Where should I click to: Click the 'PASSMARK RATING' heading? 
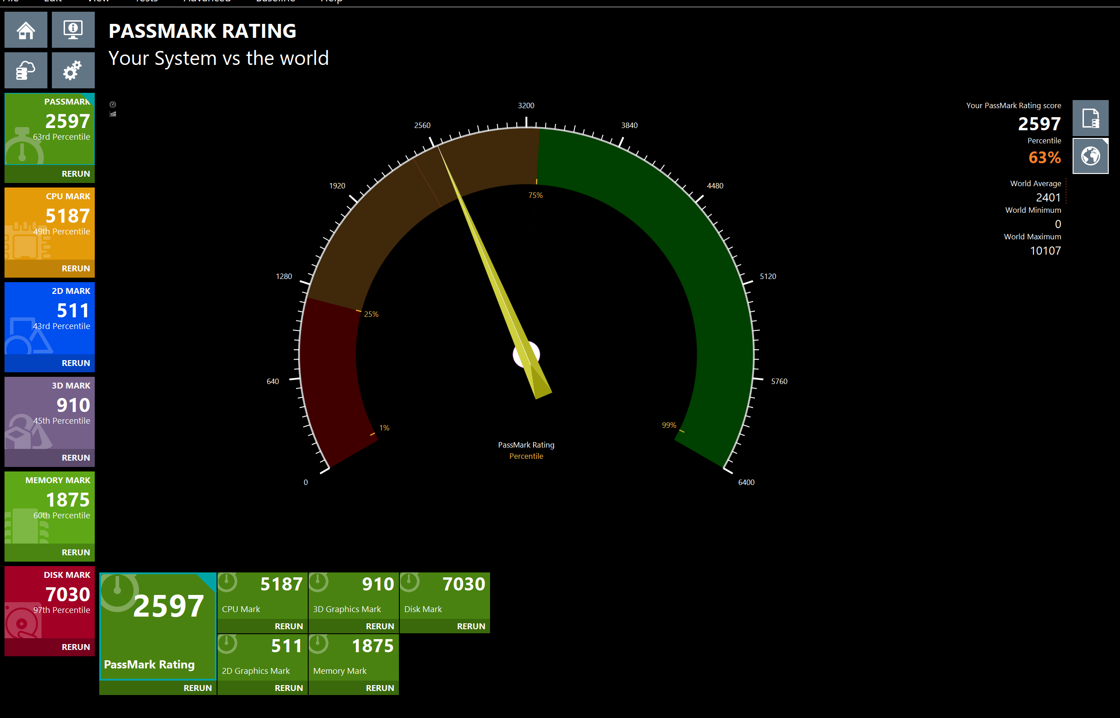(x=202, y=31)
